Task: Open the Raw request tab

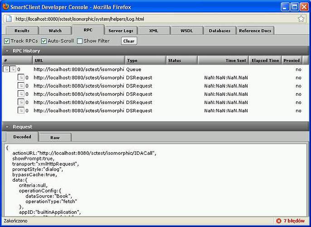Action: click(55, 138)
